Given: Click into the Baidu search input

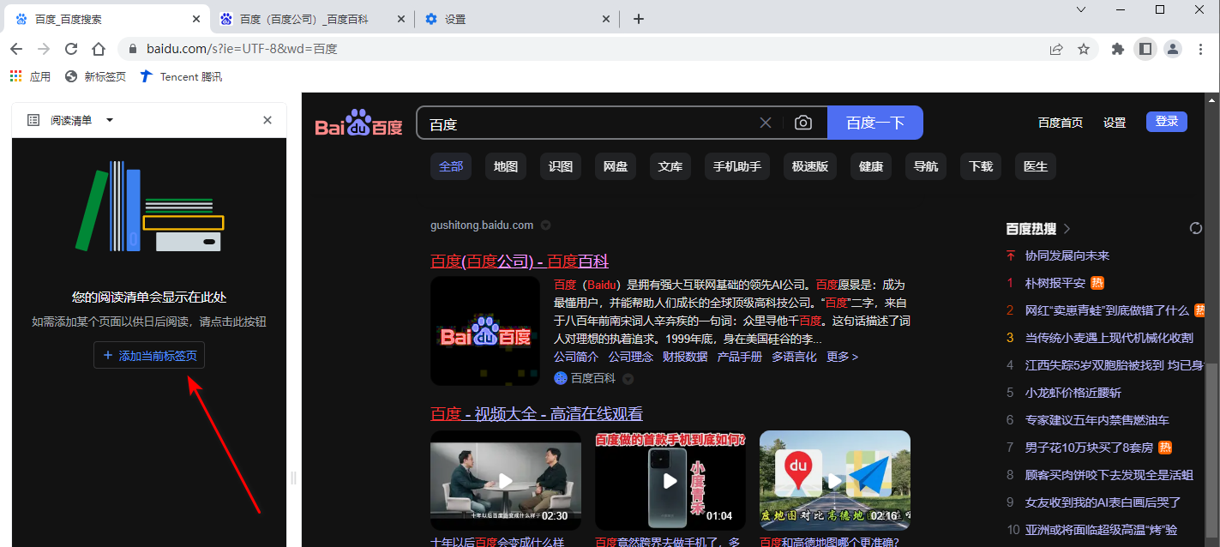Looking at the screenshot, I should [587, 123].
